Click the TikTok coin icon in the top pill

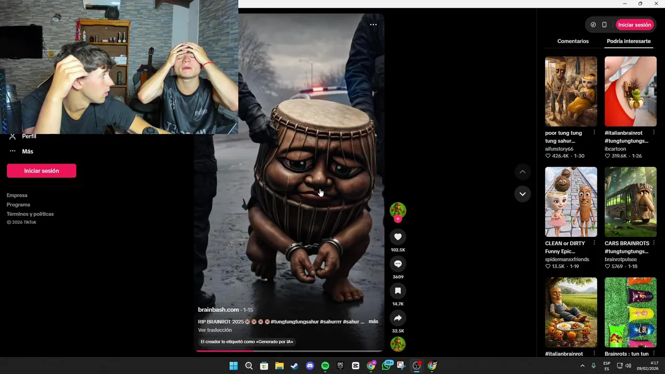coord(593,24)
